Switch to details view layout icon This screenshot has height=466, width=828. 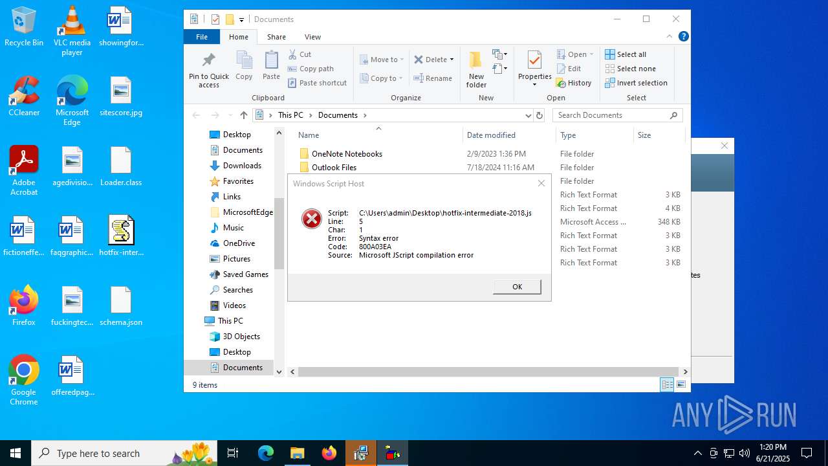[x=667, y=384]
